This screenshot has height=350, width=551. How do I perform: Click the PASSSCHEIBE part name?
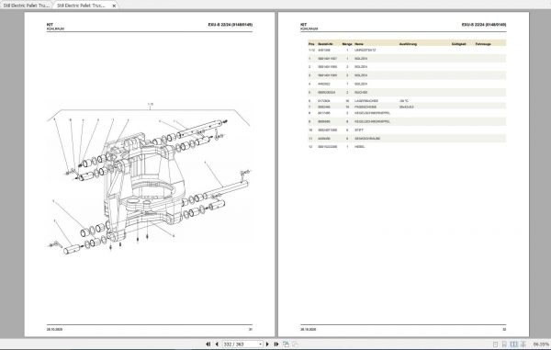(x=365, y=107)
